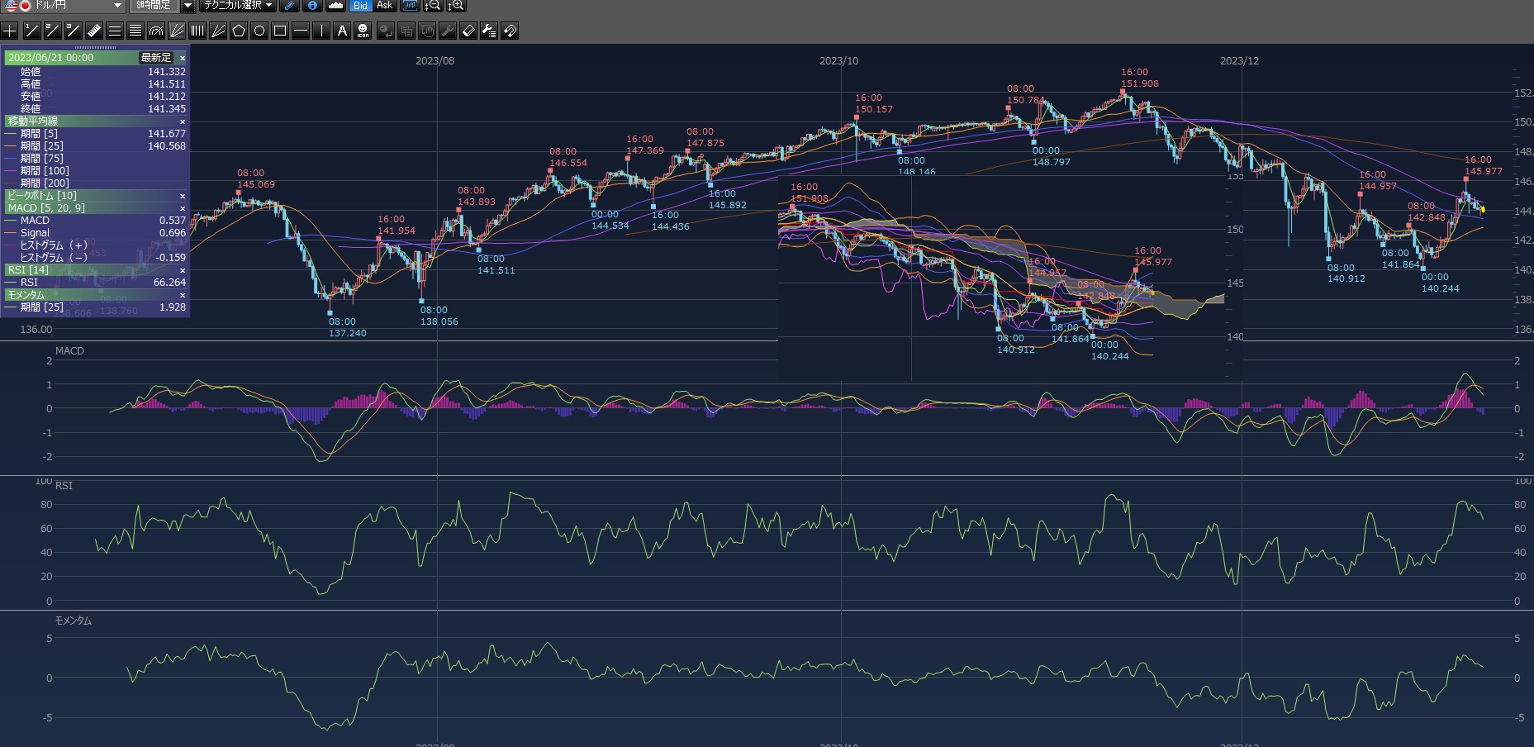Select the ruler measurement tool
The width and height of the screenshot is (1534, 747).
pyautogui.click(x=94, y=31)
